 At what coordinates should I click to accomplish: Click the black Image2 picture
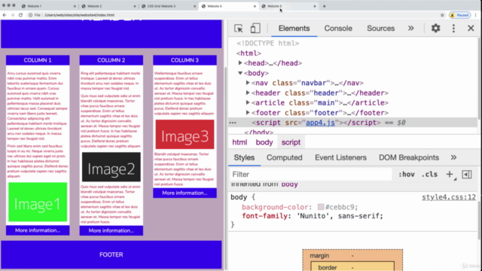point(111,167)
